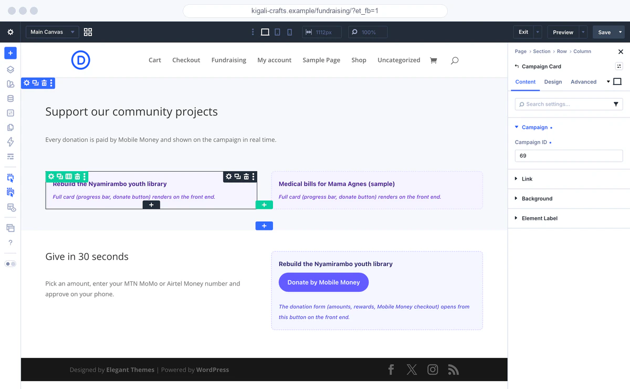Add new section with blue plus button

click(264, 226)
